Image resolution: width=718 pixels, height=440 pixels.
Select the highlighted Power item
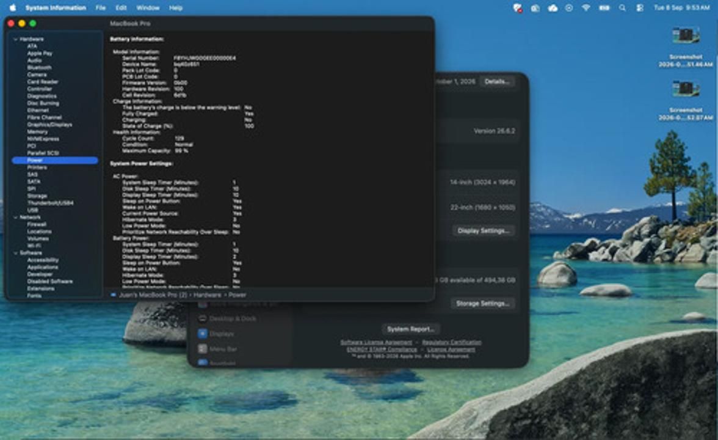55,160
